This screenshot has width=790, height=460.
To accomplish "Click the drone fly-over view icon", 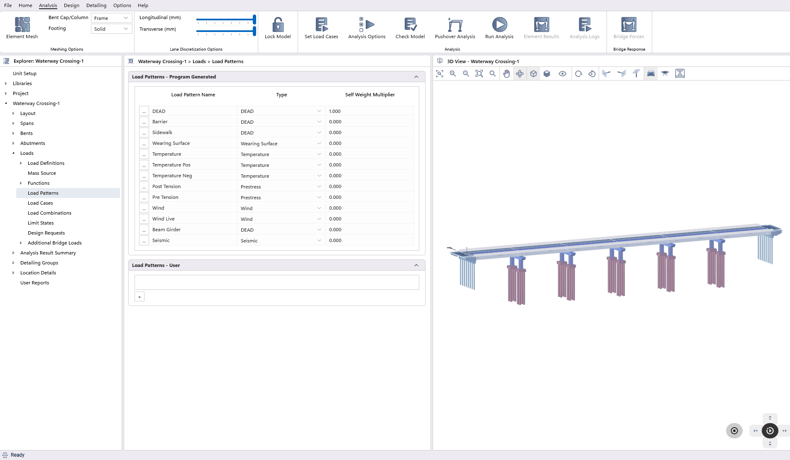I will click(665, 74).
